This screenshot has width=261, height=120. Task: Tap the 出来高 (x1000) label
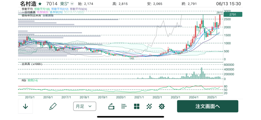tap(32, 64)
